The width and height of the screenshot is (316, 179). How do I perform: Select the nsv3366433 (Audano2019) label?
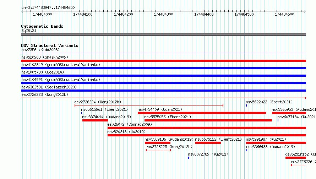(271, 147)
